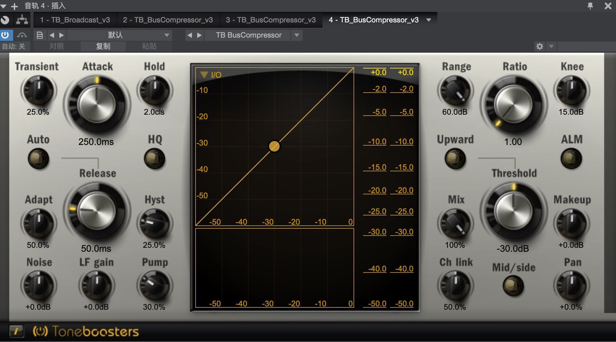Click the 复制 copy button
The width and height of the screenshot is (616, 342).
(103, 46)
